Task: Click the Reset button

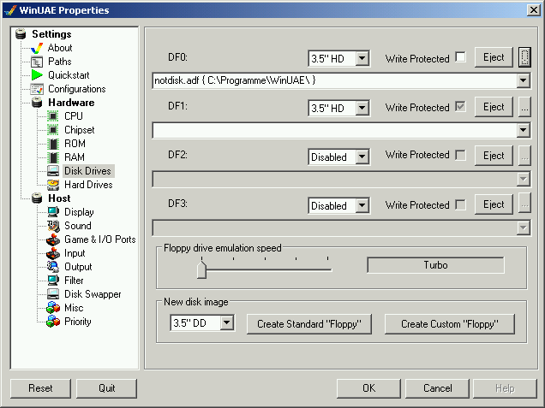Action: (40, 388)
